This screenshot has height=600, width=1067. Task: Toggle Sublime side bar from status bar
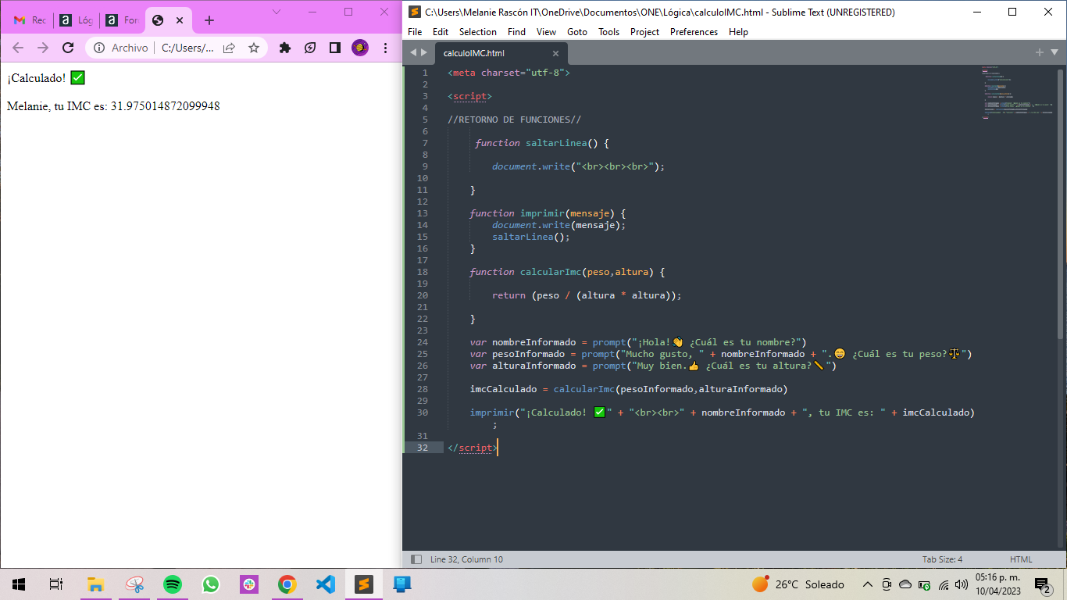[416, 559]
